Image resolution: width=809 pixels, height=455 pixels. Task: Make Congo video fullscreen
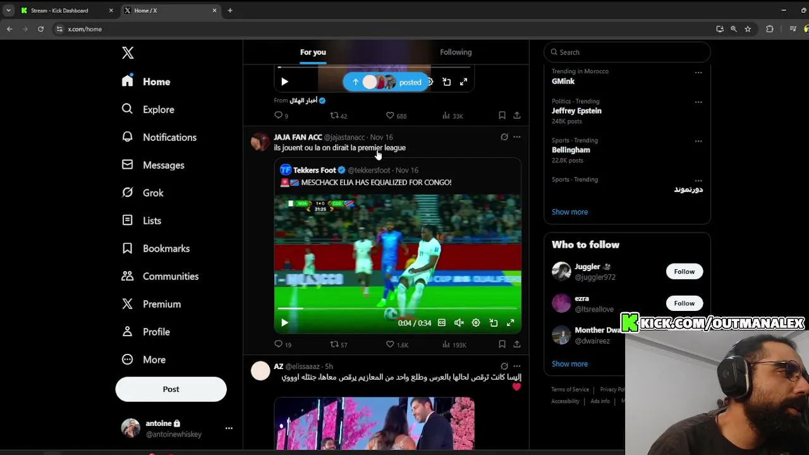511,323
